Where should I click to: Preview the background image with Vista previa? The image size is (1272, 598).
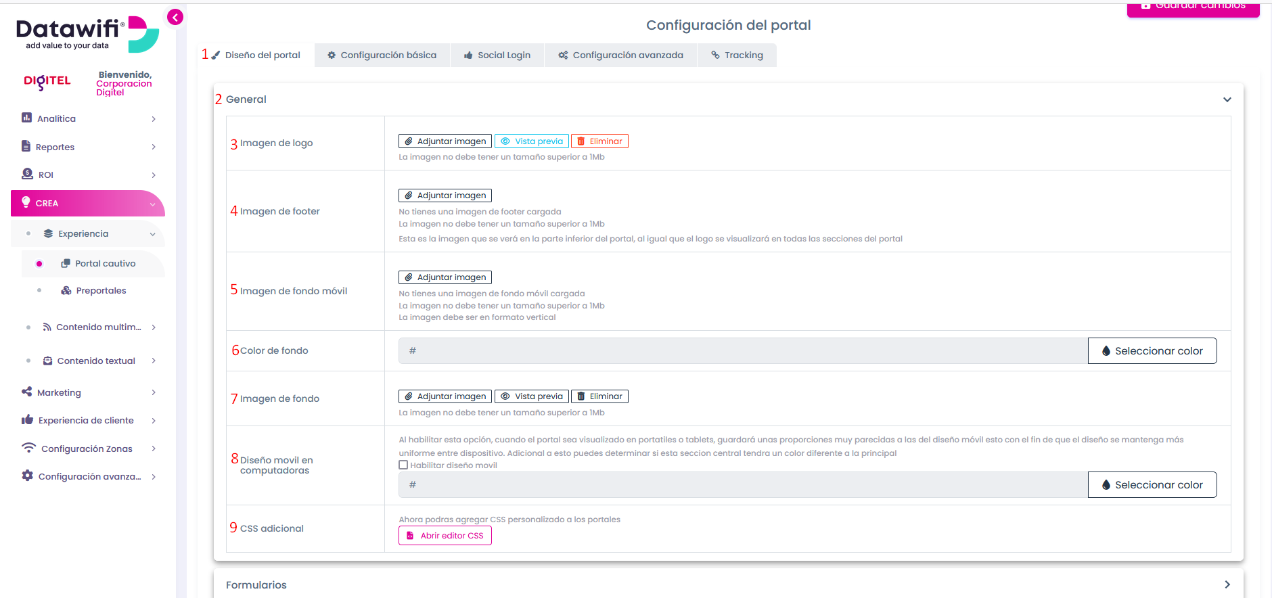point(532,396)
